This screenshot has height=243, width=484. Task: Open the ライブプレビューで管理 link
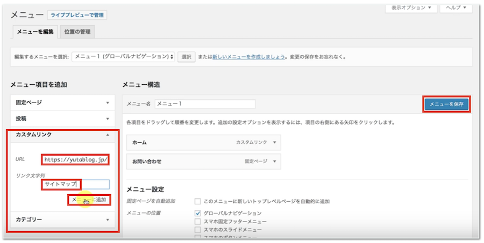click(77, 16)
